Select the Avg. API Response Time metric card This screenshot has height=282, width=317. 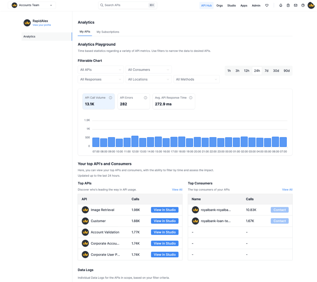174,101
